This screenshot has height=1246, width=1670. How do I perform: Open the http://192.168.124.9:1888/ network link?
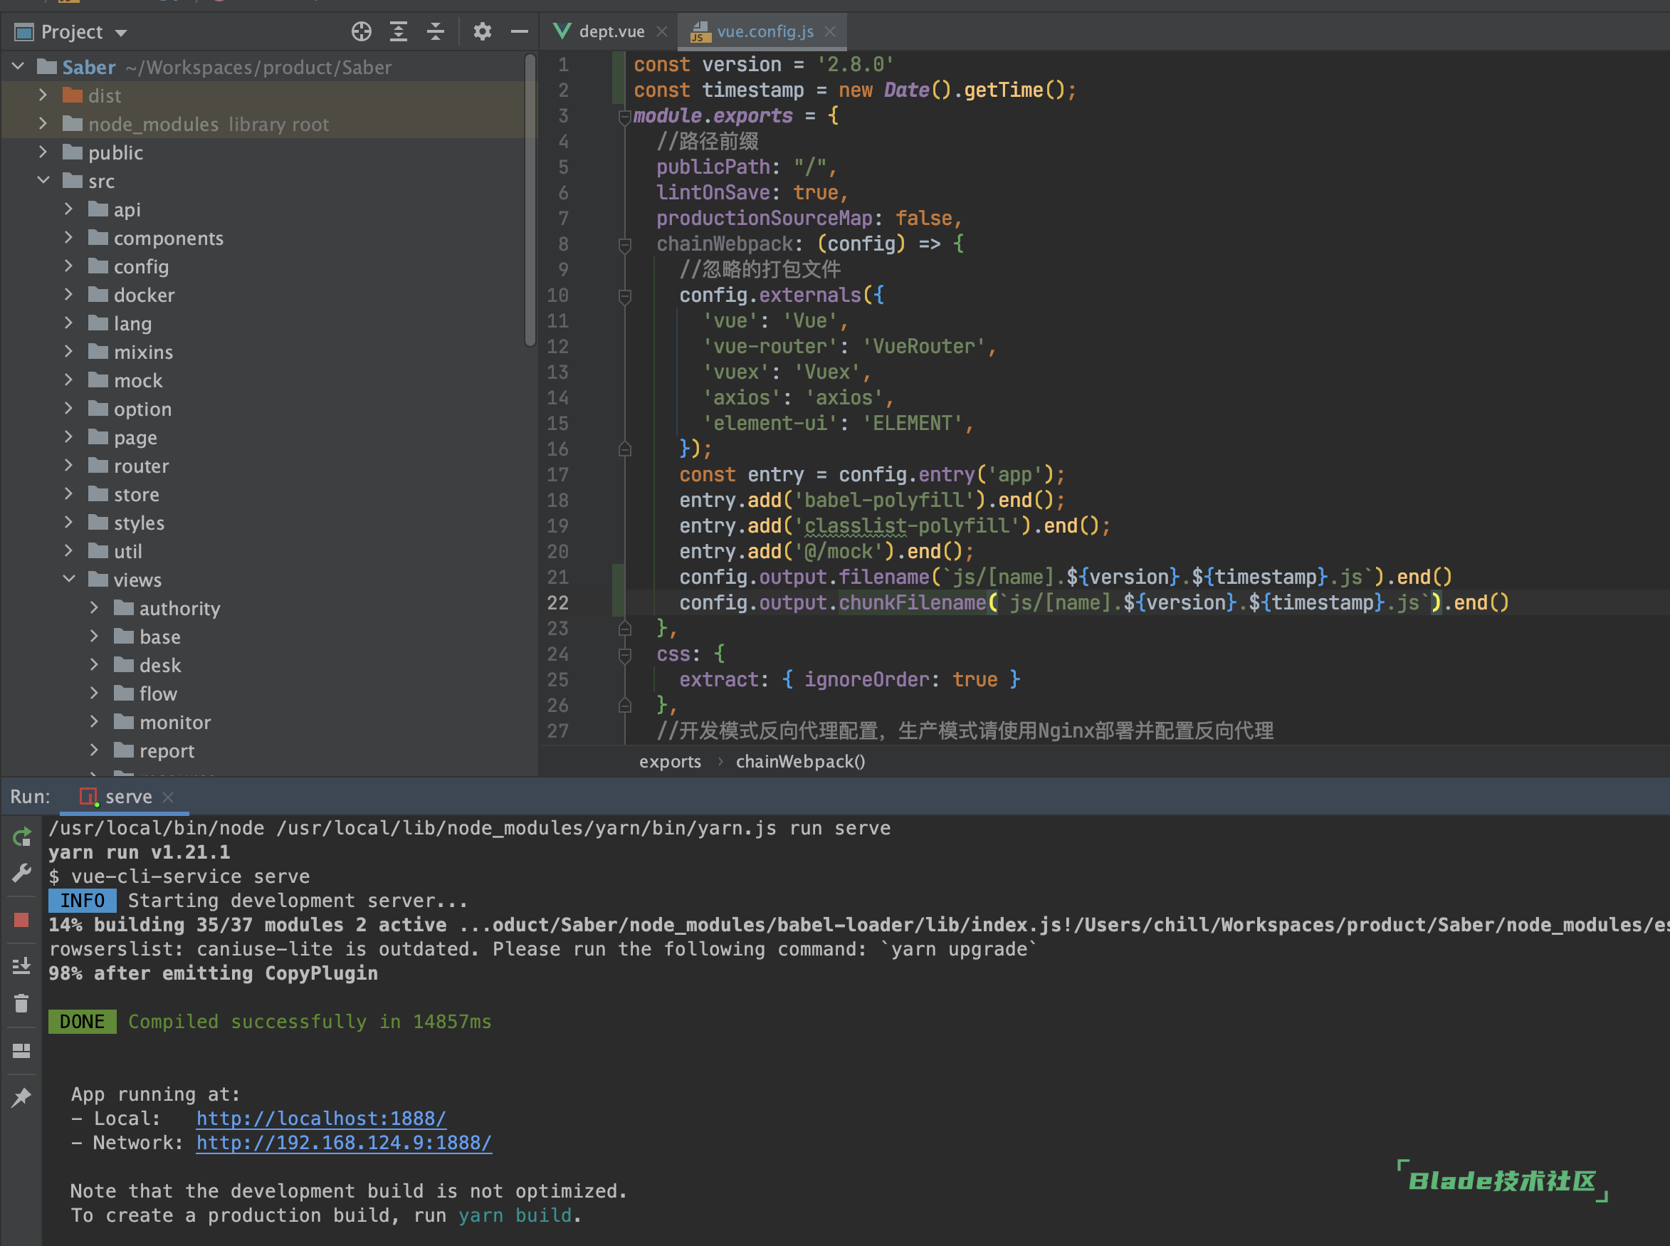(344, 1143)
